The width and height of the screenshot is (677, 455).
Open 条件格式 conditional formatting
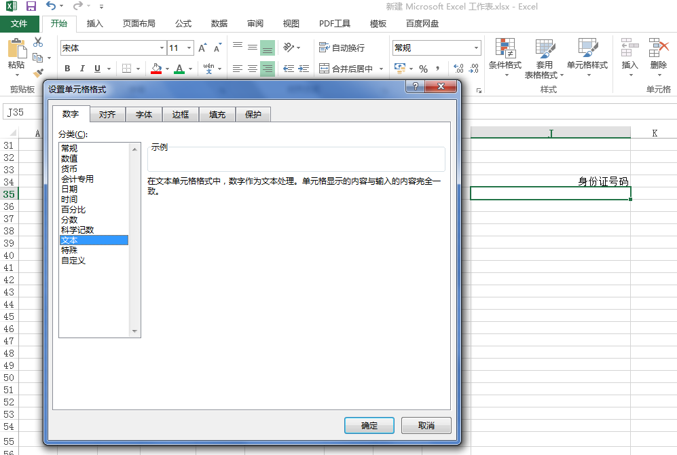[x=505, y=58]
